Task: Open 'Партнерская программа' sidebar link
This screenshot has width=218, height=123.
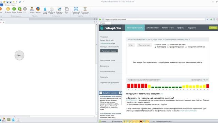Action: [x=109, y=83]
